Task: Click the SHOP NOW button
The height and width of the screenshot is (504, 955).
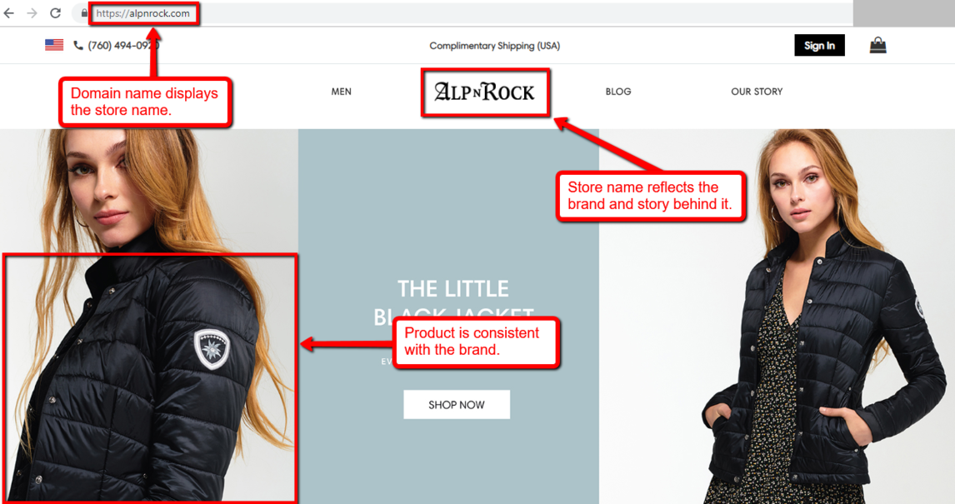Action: [457, 405]
